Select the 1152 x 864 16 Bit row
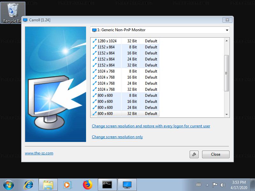The width and height of the screenshot is (255, 191). [125, 53]
